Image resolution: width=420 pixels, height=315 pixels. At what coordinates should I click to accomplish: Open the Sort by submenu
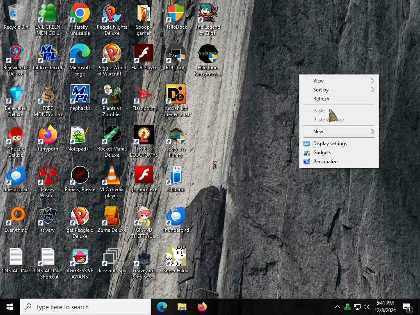pos(339,90)
